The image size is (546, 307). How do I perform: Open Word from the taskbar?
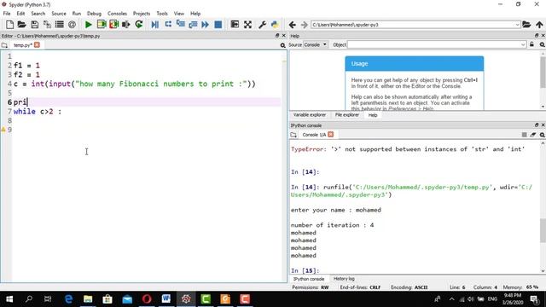click(x=166, y=299)
